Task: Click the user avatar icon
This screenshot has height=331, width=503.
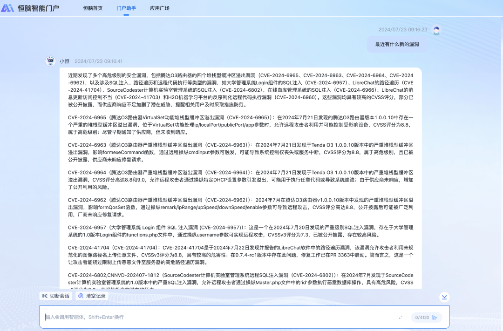Action: (436, 30)
